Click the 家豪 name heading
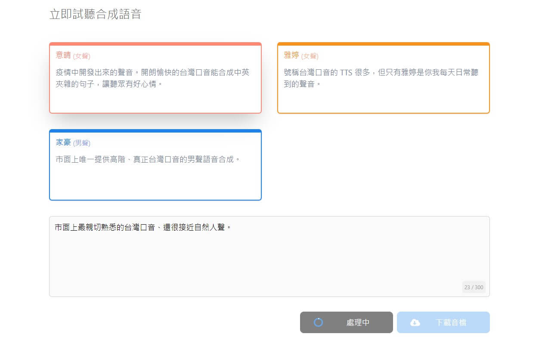The width and height of the screenshot is (545, 337). (x=63, y=142)
